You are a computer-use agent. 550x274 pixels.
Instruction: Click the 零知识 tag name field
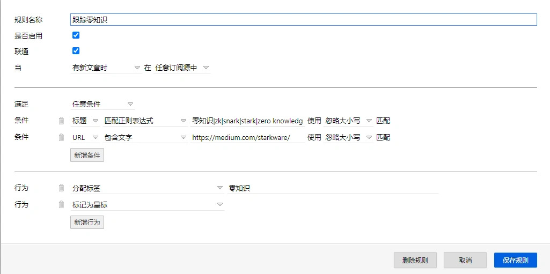(x=333, y=188)
